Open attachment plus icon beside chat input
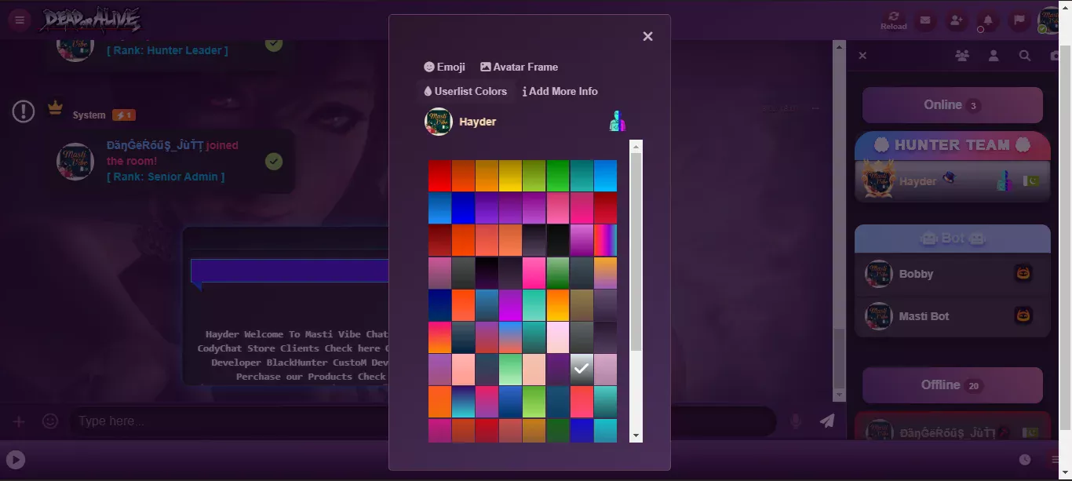 click(19, 421)
